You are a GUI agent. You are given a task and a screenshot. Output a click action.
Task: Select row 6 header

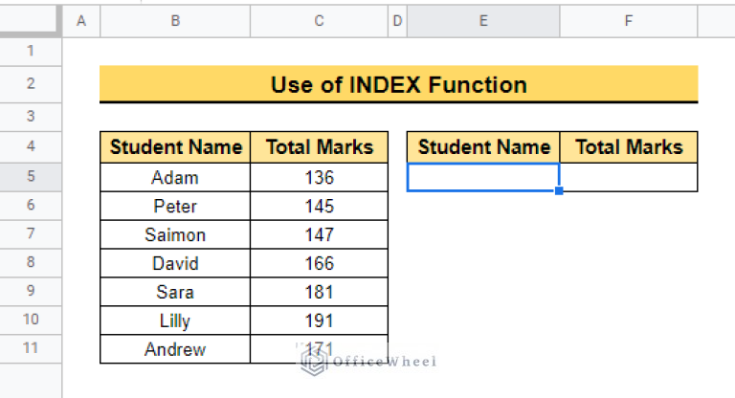[x=31, y=206]
